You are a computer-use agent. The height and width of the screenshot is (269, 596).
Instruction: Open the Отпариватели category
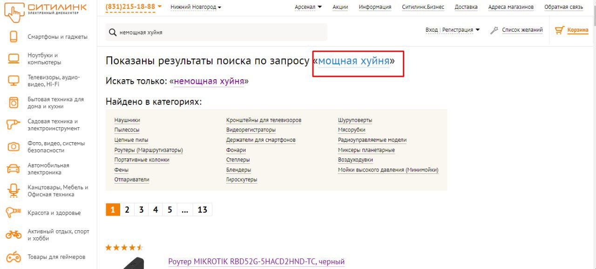coord(132,179)
